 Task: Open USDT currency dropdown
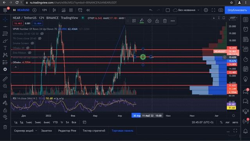tap(234, 18)
